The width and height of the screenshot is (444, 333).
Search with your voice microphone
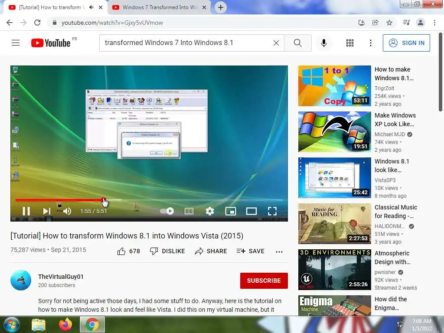(x=324, y=43)
